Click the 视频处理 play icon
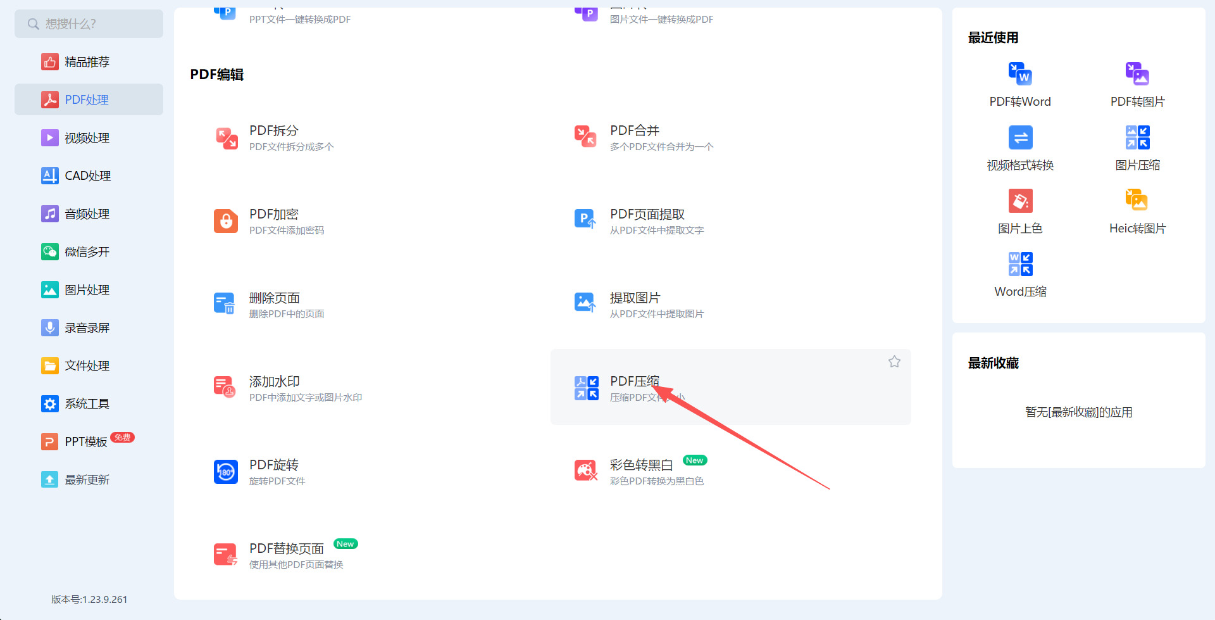 50,138
